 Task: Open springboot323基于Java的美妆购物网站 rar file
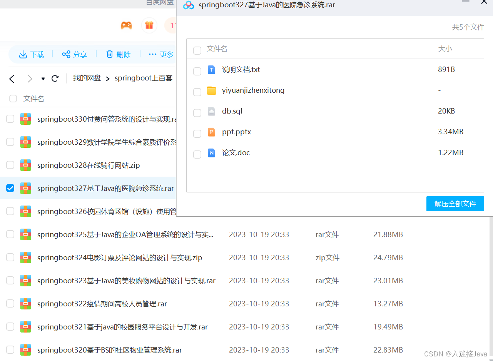[126, 281]
